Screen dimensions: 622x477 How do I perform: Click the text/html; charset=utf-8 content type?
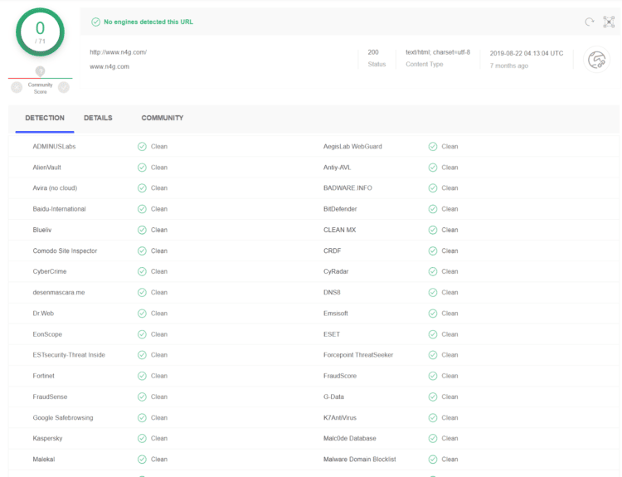(438, 52)
